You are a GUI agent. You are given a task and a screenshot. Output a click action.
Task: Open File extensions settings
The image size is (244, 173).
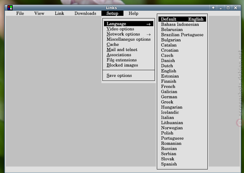129,60
